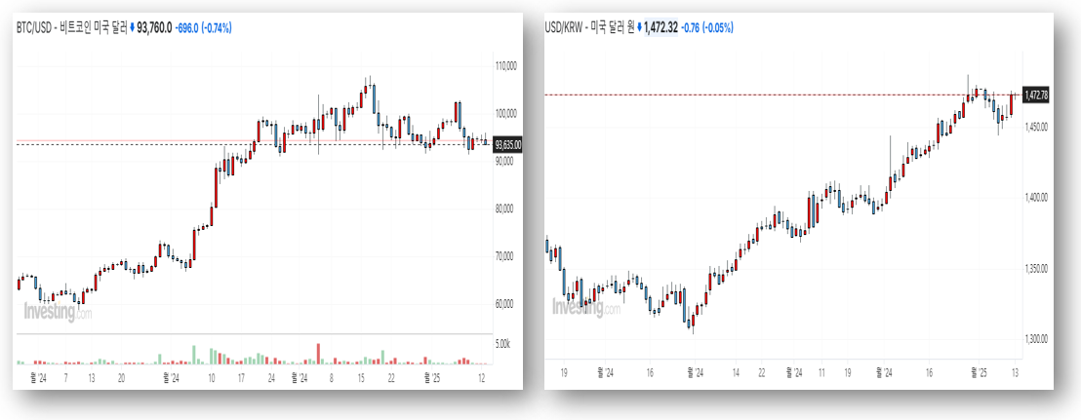This screenshot has height=420, width=1081.
Task: Click the 1,472.78 price label on the axis
Action: tap(1036, 95)
